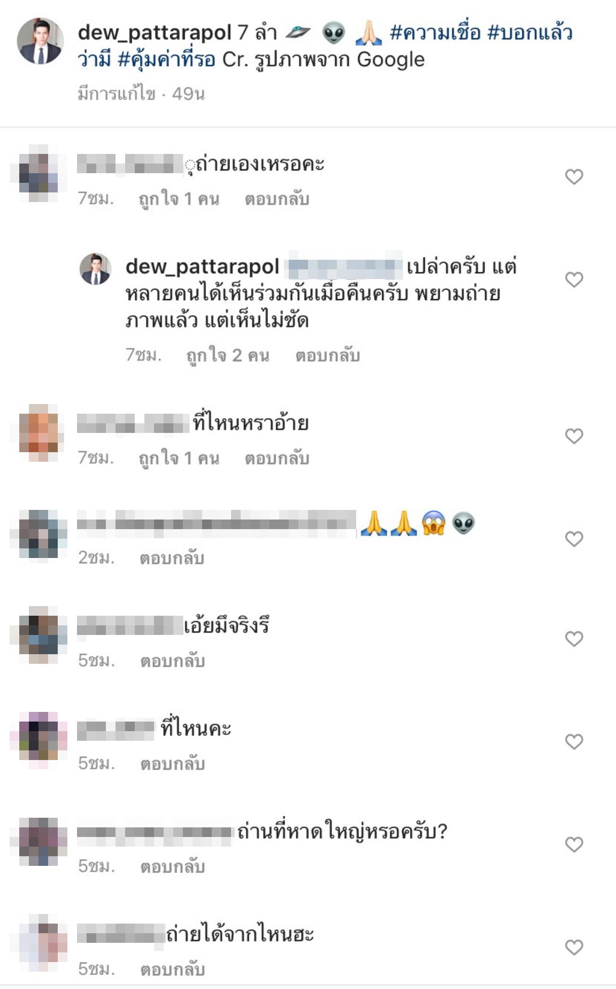Viewport: 616px width, 989px height.
Task: Reply to 'ถ่ายเองเหรอคะ' comment via ตอบกลับ
Action: tap(277, 199)
